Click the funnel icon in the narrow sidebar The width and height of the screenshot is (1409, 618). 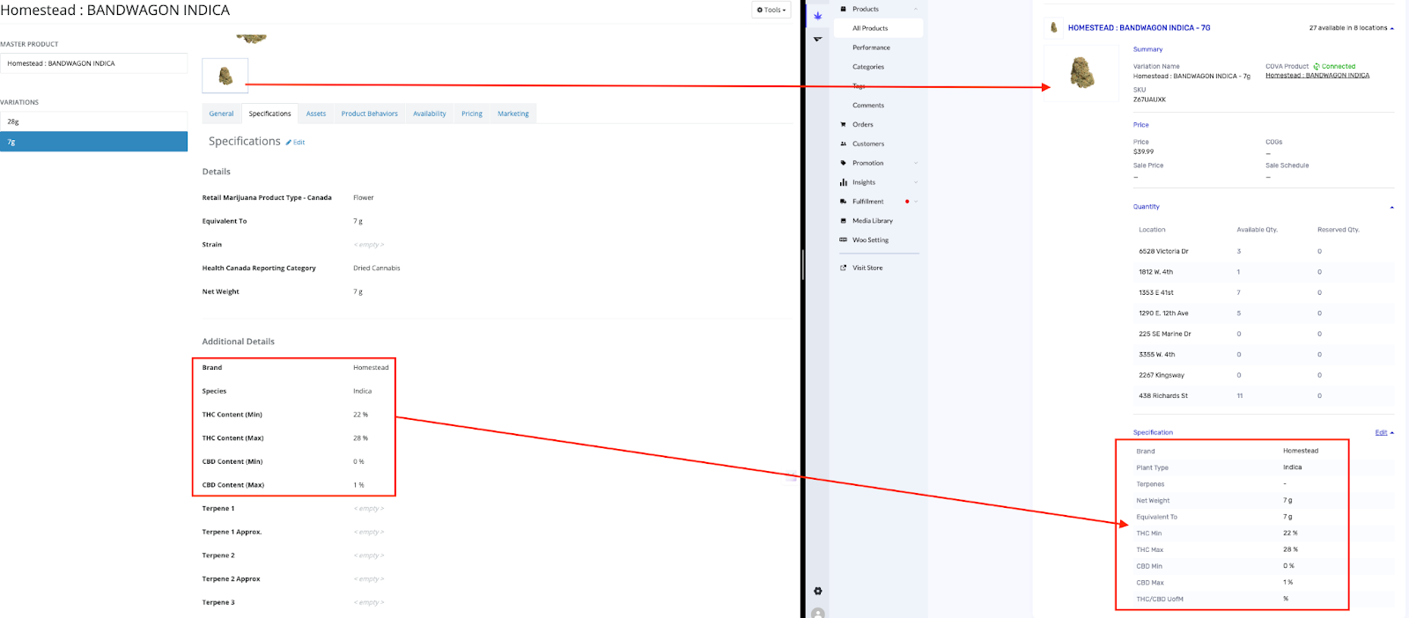(x=817, y=39)
